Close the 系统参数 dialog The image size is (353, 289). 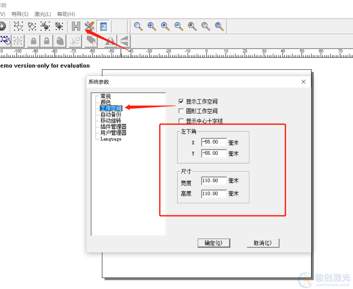coord(304,82)
